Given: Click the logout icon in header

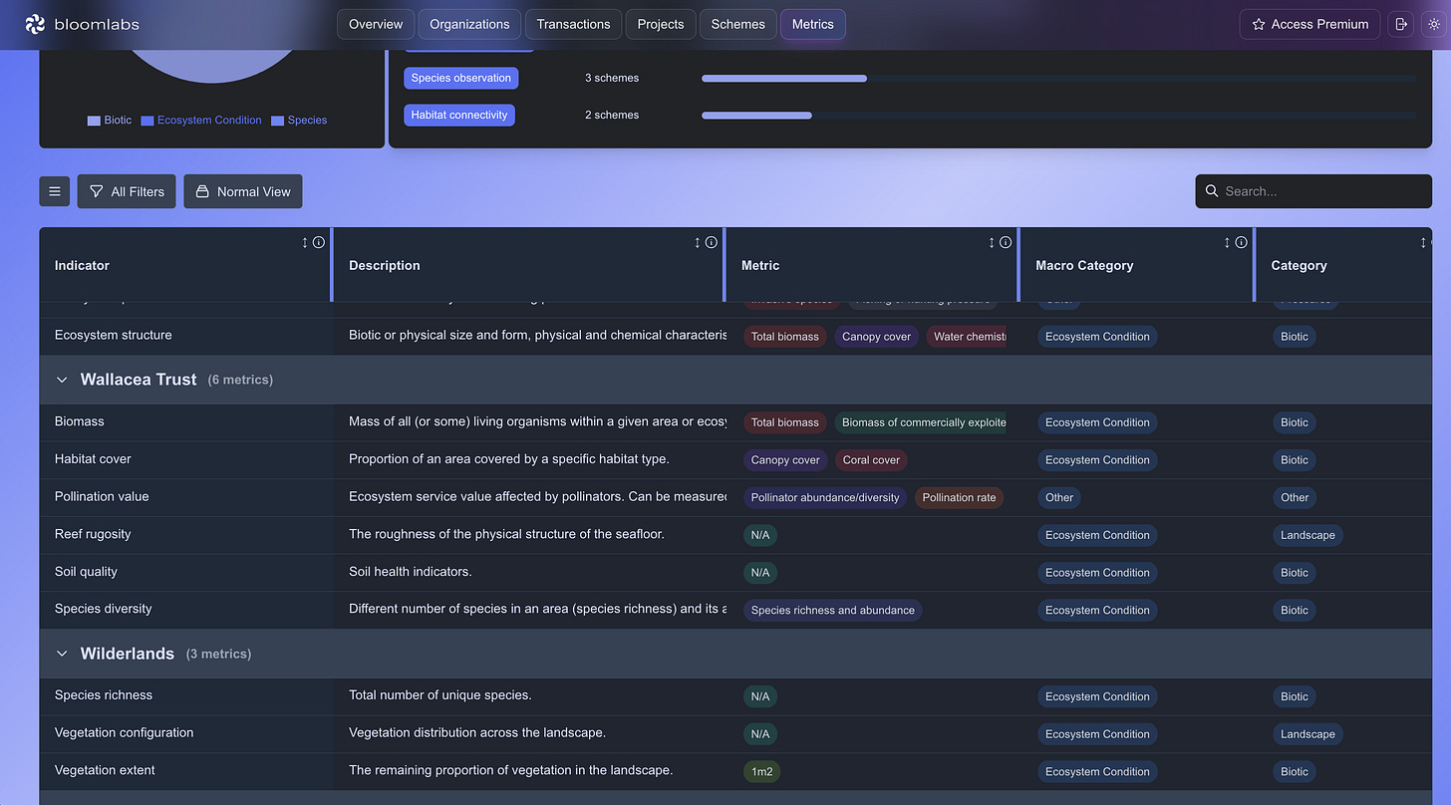Looking at the screenshot, I should pos(1401,24).
